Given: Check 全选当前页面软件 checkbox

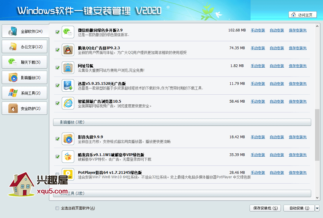Looking at the screenshot, I should [57, 208].
